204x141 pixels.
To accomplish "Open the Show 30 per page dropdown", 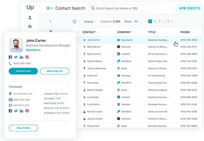I will [137, 21].
